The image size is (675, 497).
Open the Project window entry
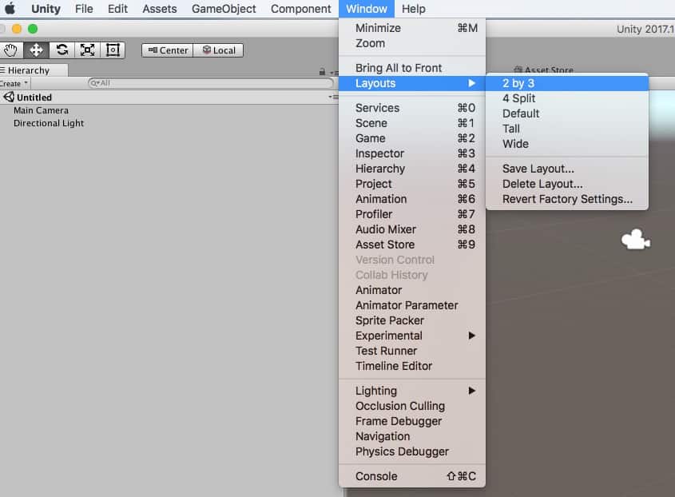pyautogui.click(x=412, y=184)
